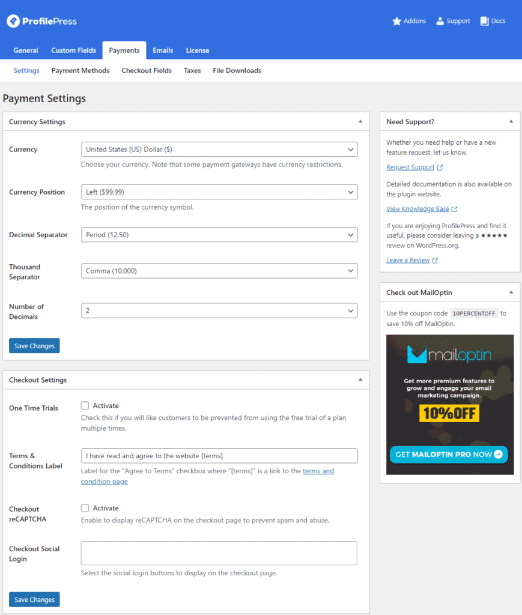The image size is (522, 615).
Task: Open the Decimal Separator dropdown
Action: (x=219, y=235)
